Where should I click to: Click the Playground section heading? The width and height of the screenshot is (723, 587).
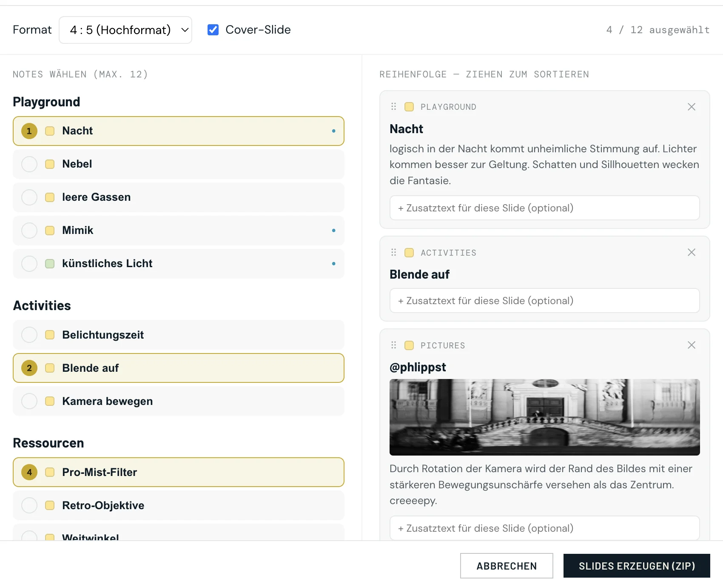(x=46, y=102)
